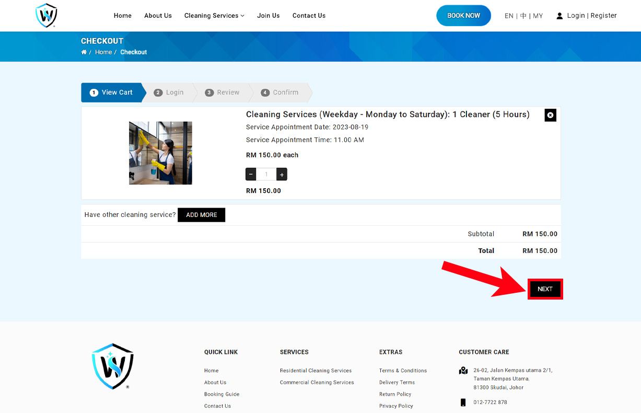641x413 pixels.
Task: Click the shield logo in the header
Action: pos(46,16)
